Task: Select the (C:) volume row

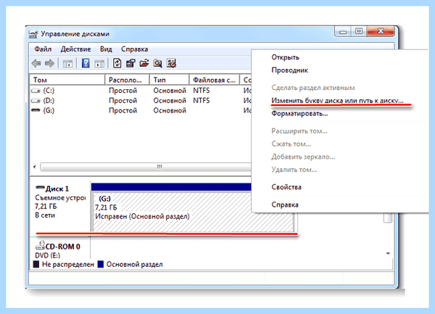Action: [x=141, y=91]
